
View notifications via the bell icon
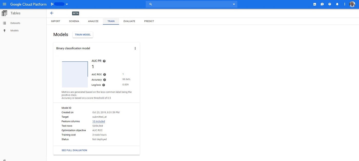click(x=337, y=4)
